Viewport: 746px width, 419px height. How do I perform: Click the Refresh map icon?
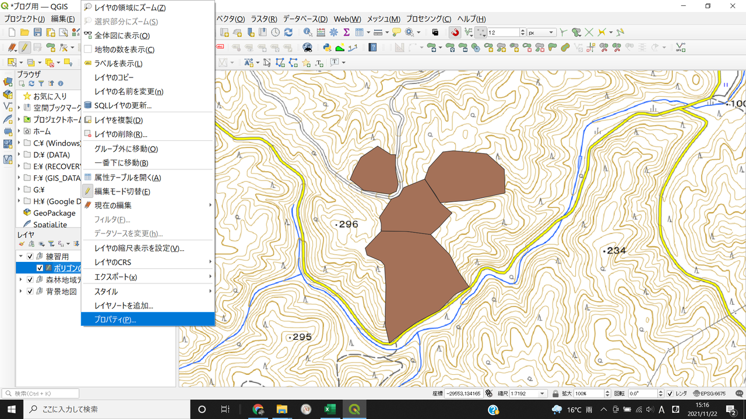[288, 33]
